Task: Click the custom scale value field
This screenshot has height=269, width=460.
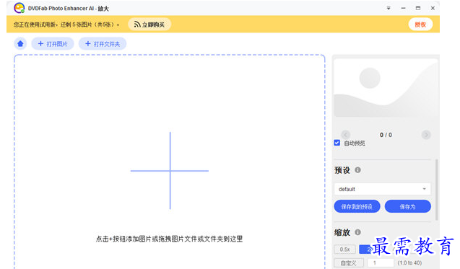Action: [x=381, y=263]
